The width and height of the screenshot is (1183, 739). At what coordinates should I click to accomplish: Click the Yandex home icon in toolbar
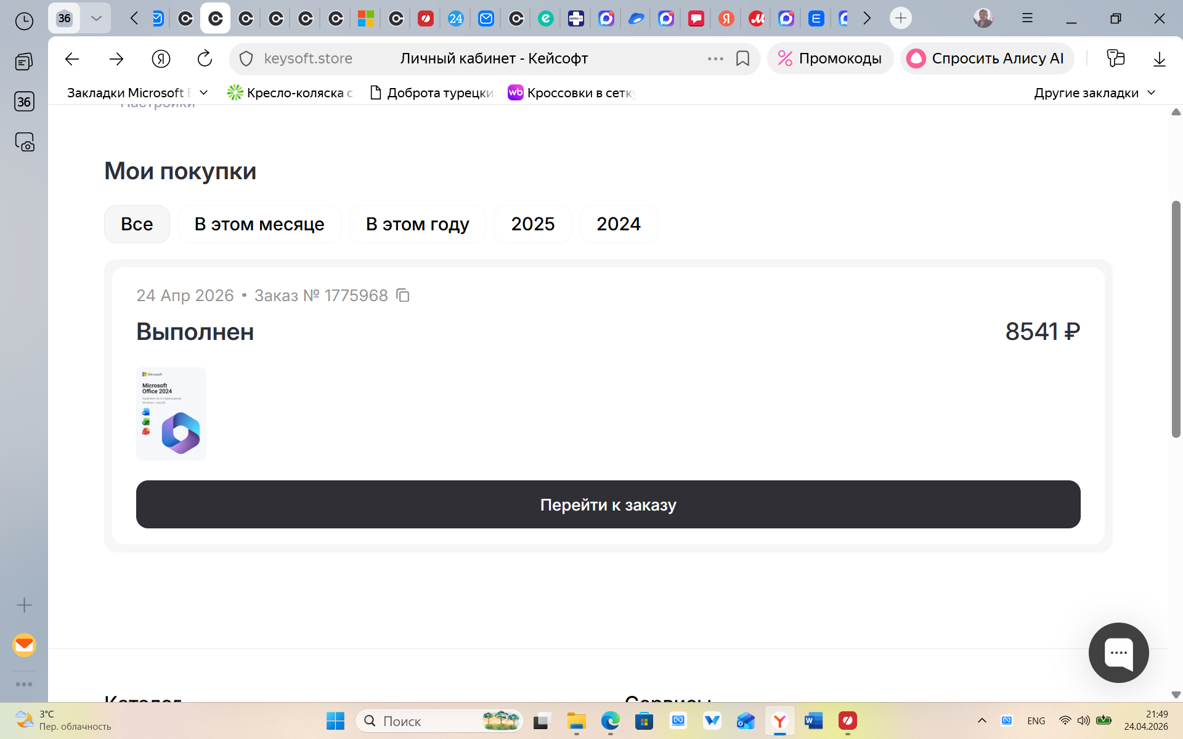[161, 59]
